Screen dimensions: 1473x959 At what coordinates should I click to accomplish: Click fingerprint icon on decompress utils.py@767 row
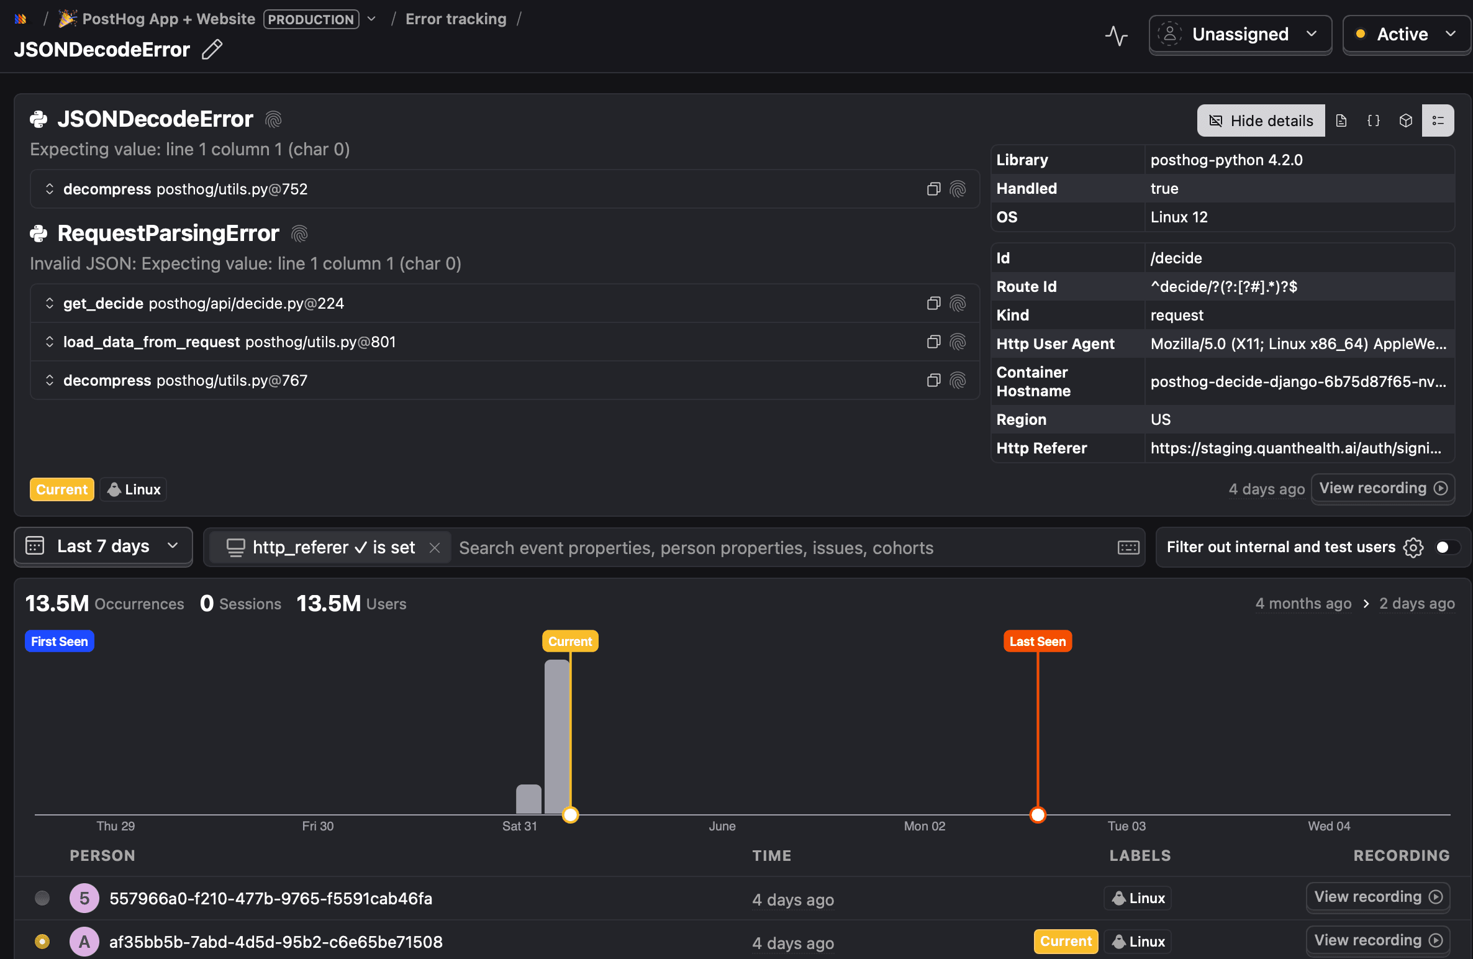point(958,380)
